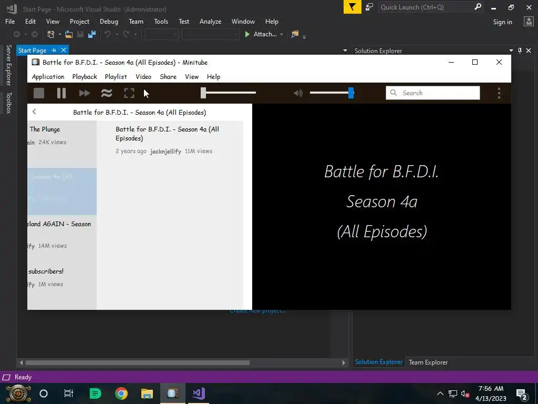Click Save icon in Visual Studio toolbar
538x404 pixels.
click(x=80, y=34)
